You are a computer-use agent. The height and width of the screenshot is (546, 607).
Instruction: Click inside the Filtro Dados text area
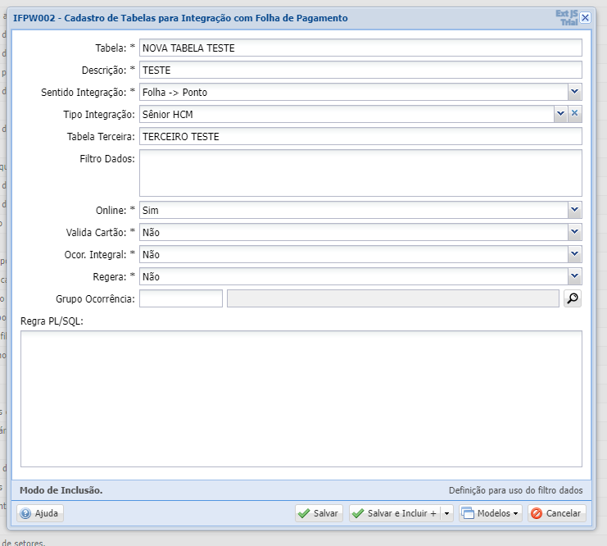[x=360, y=173]
